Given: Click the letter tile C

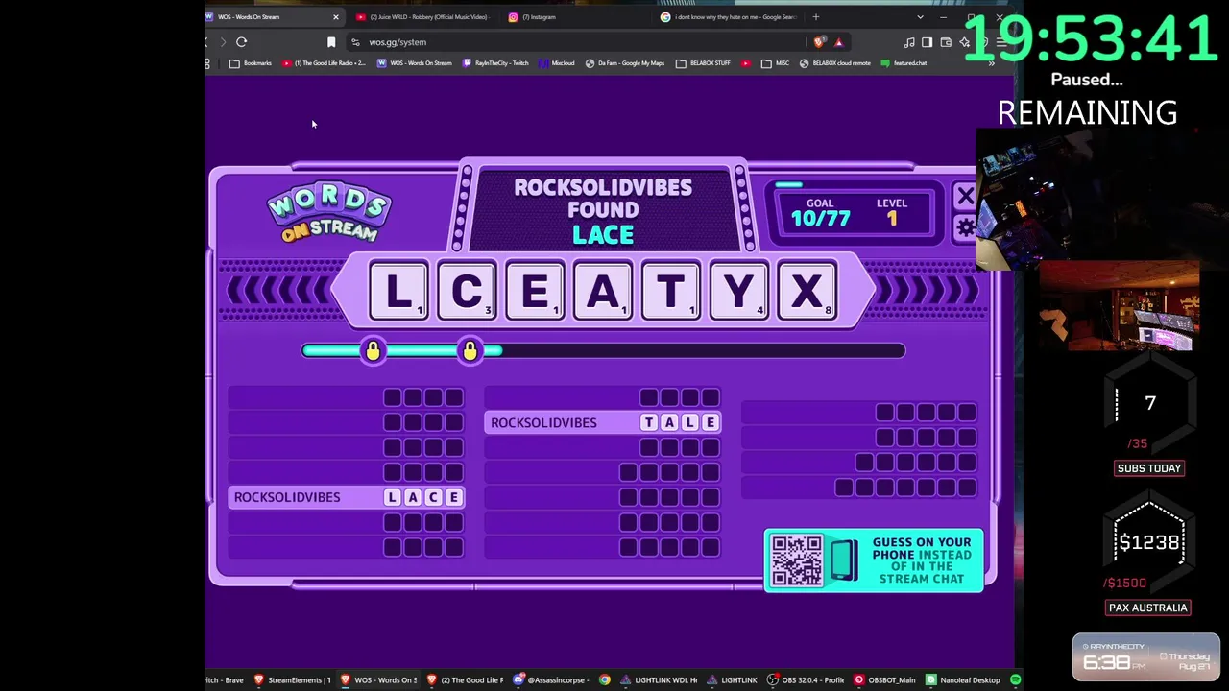Looking at the screenshot, I should point(467,291).
